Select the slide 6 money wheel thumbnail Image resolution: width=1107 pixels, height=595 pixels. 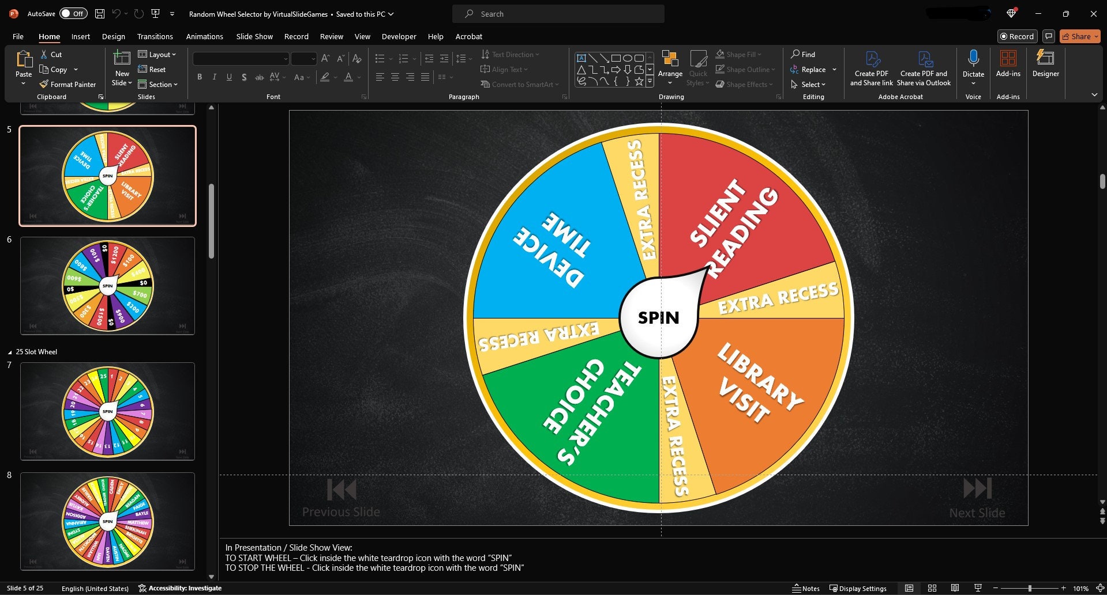(107, 285)
